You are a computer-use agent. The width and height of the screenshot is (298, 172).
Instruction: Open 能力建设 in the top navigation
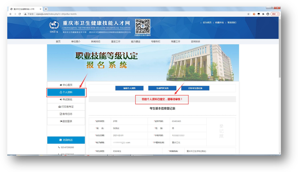135,42
